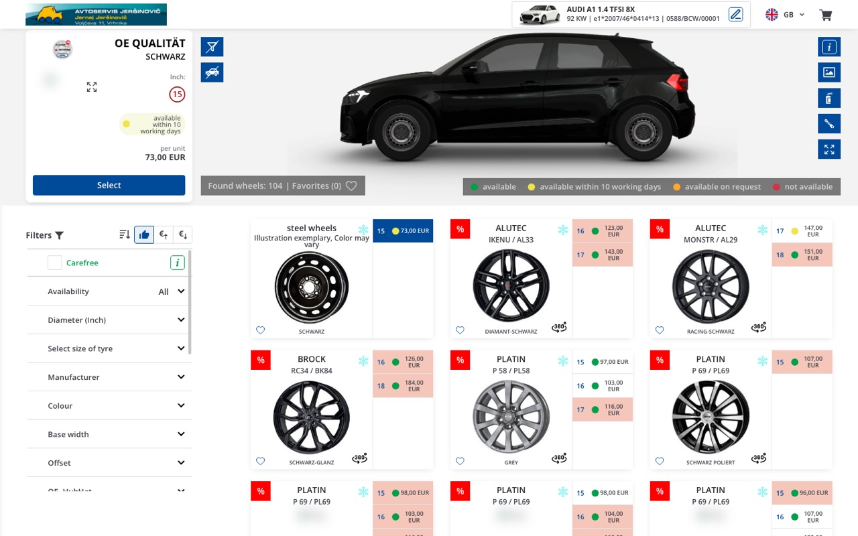Click the Avtoservis Jeršinović logo
The height and width of the screenshot is (536, 858).
96,15
